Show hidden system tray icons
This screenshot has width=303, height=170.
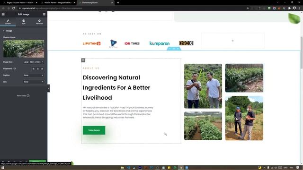click(264, 168)
